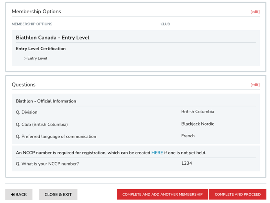Click the Blackjack Nordic club answer

coord(197,124)
